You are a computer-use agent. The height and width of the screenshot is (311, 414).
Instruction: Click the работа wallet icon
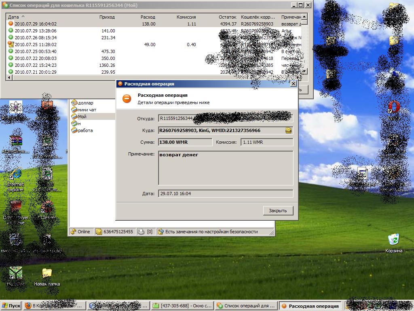[x=74, y=130]
